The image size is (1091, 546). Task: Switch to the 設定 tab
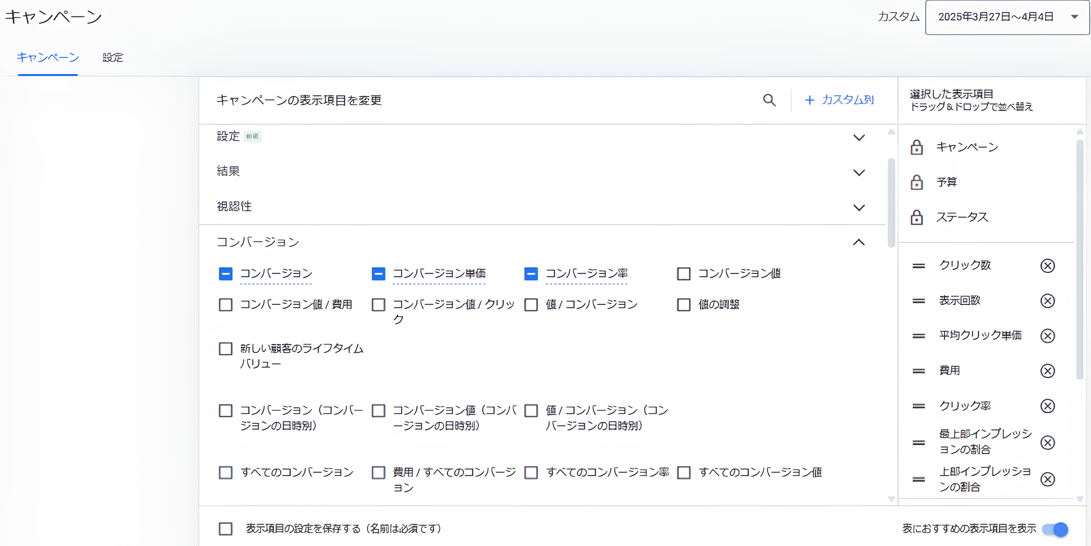click(x=112, y=57)
